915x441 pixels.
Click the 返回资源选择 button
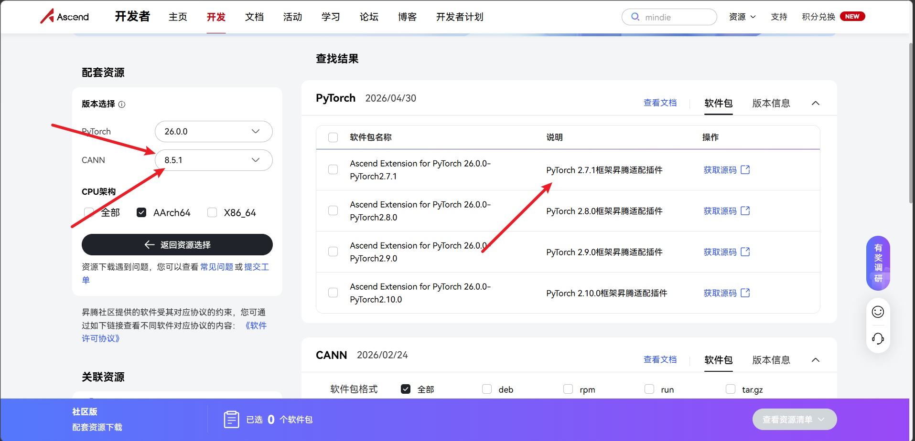pos(177,245)
